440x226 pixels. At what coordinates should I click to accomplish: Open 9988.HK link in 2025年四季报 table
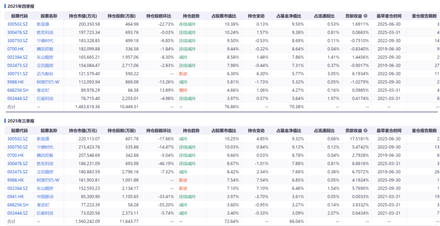pos(15,82)
